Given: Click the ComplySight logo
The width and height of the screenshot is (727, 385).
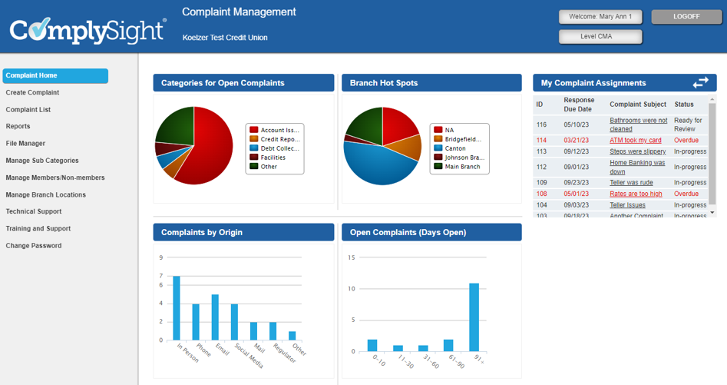Looking at the screenshot, I should click(88, 31).
